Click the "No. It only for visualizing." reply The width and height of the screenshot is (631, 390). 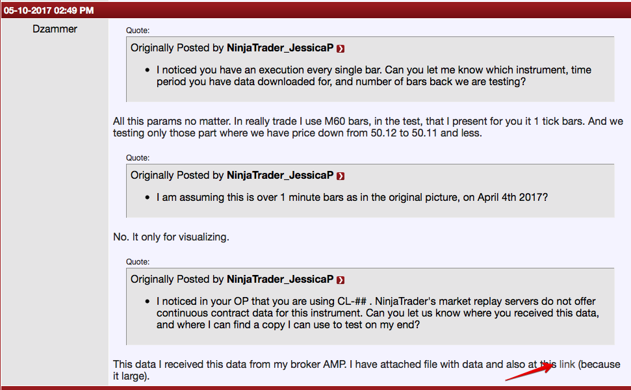point(171,237)
